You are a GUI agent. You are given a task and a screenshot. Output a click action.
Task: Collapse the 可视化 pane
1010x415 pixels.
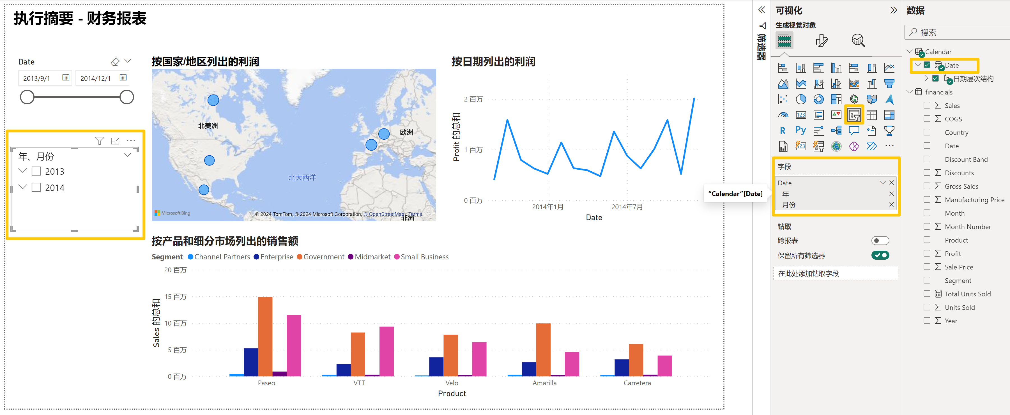tap(893, 11)
